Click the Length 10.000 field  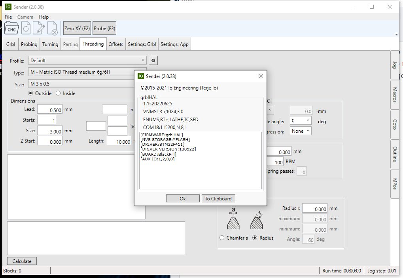(x=119, y=141)
